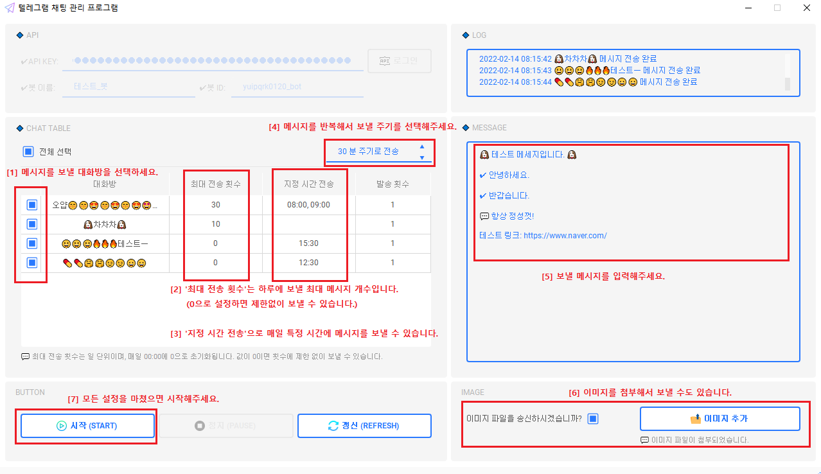Click the Telegram paper-plane icon in the title bar
Image resolution: width=821 pixels, height=474 pixels.
coord(11,8)
